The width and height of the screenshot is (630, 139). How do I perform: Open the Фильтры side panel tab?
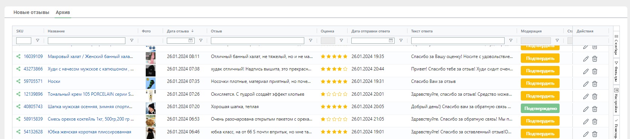coord(616,71)
